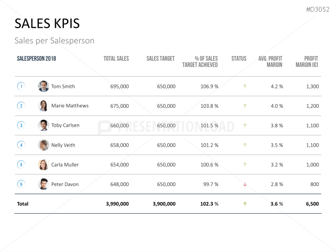
Task: Click Tom Smith's avatar photo
Action: tap(43, 86)
